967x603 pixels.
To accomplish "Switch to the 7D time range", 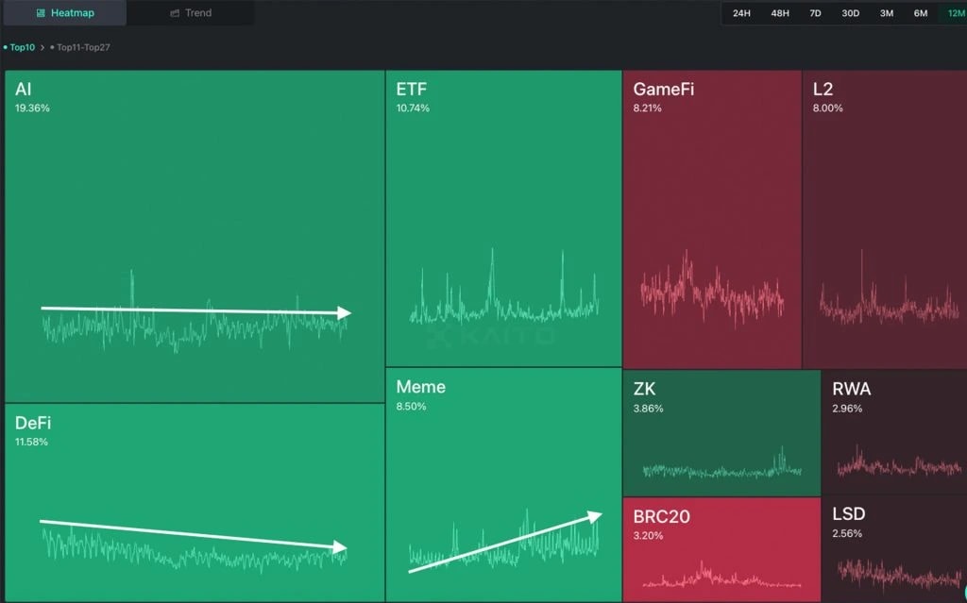I will (816, 14).
